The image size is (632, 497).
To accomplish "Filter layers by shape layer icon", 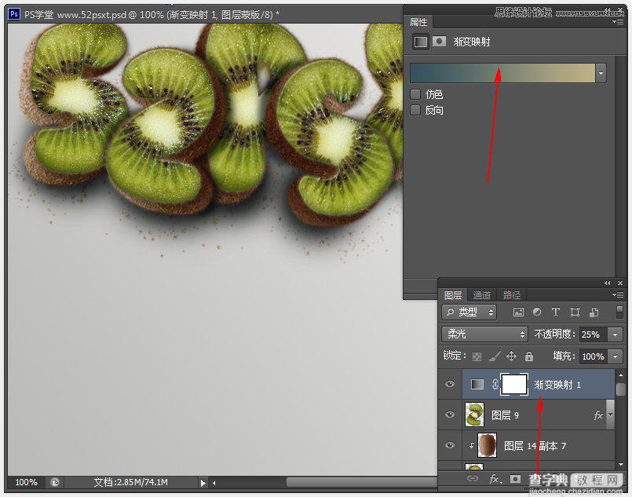I will tap(575, 312).
